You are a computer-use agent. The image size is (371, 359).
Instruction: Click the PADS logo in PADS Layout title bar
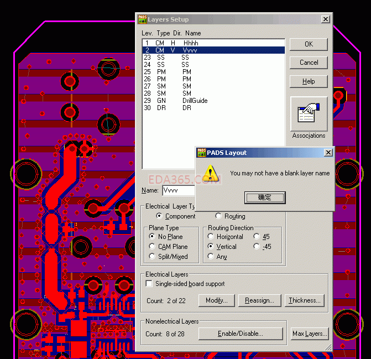click(x=202, y=153)
